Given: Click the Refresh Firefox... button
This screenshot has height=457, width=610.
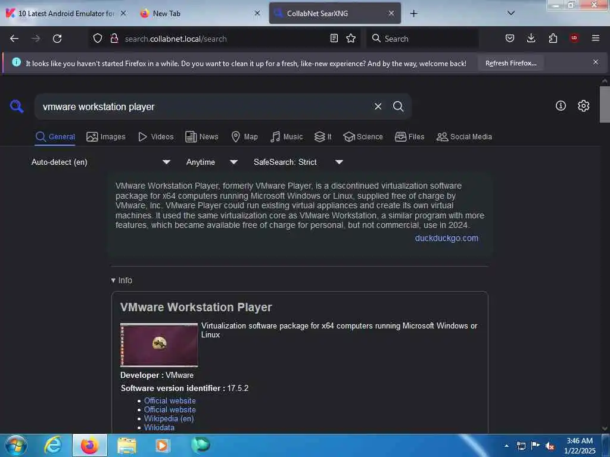Looking at the screenshot, I should coord(511,63).
